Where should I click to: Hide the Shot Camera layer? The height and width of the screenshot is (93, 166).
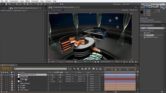pyautogui.click(x=2, y=83)
